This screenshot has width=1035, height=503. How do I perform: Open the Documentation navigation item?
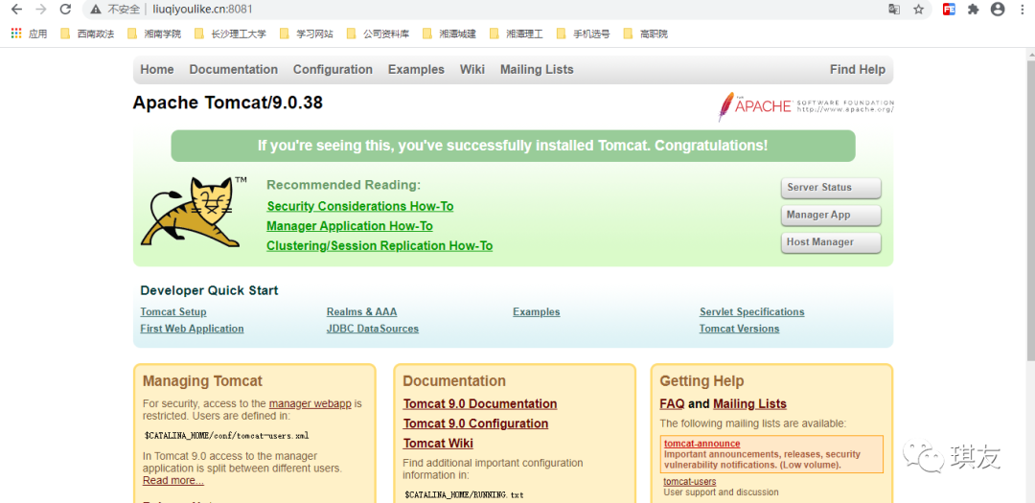pyautogui.click(x=234, y=69)
